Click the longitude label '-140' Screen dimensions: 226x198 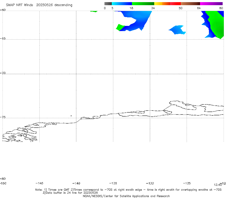76,183
